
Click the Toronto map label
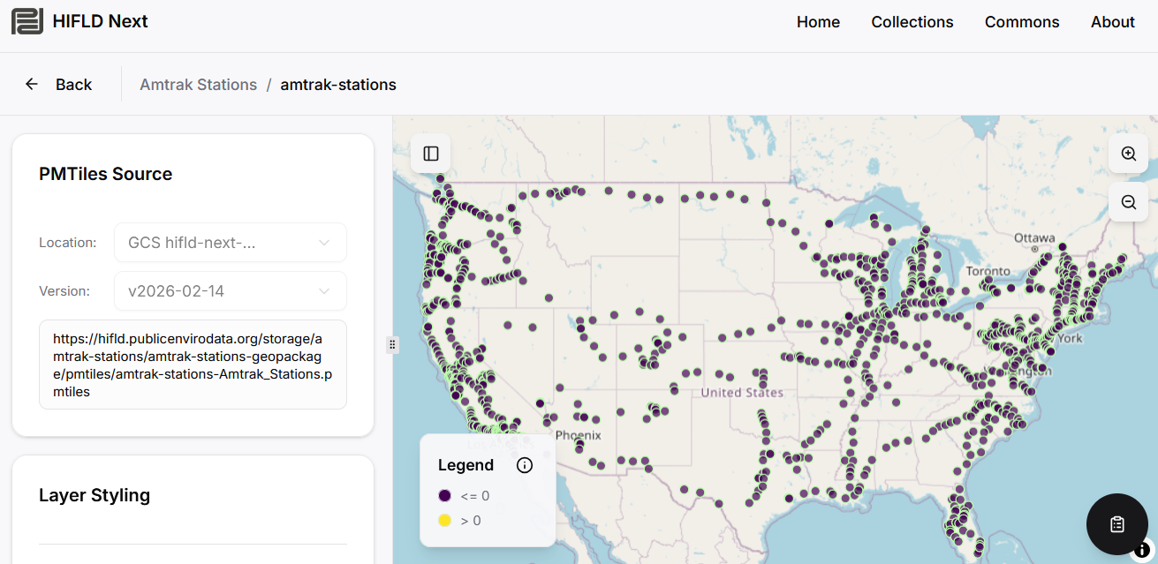[x=988, y=271]
